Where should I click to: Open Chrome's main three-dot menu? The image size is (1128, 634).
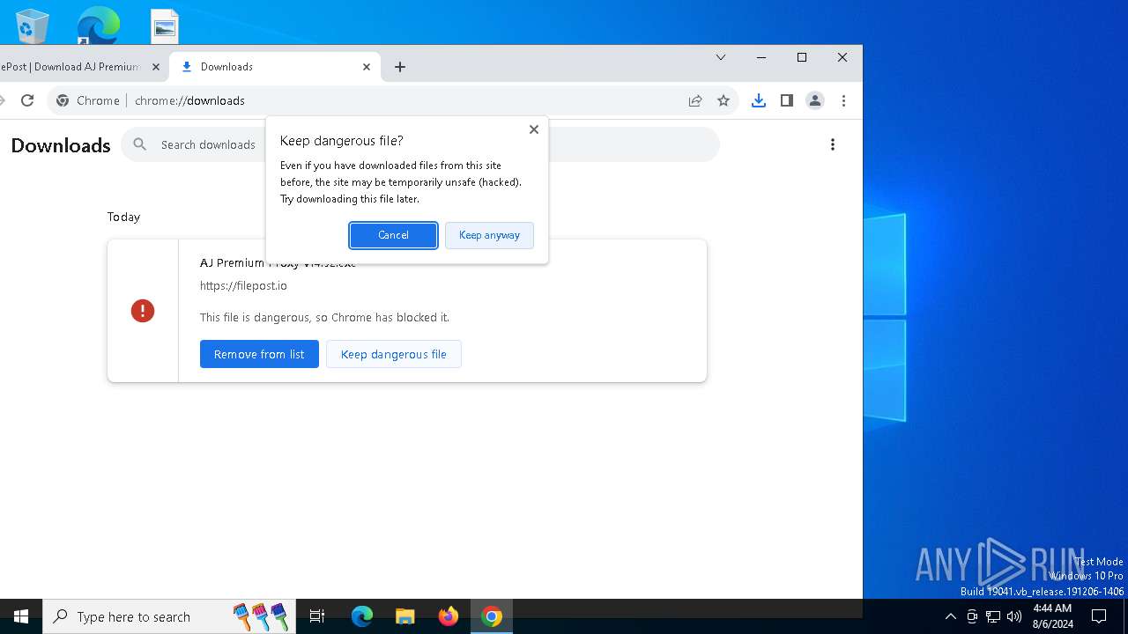(843, 100)
